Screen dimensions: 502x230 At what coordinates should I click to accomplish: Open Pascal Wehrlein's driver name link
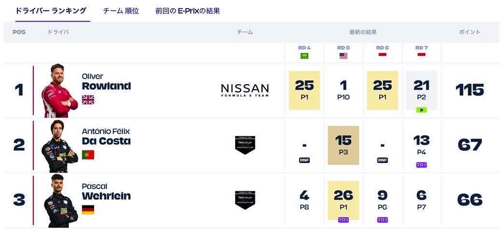tap(106, 191)
